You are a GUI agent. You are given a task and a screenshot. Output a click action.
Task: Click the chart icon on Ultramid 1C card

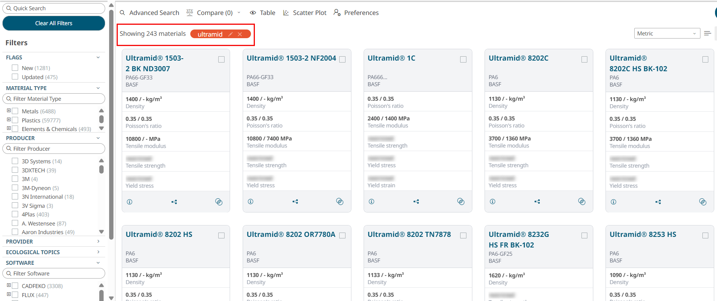[x=461, y=201]
